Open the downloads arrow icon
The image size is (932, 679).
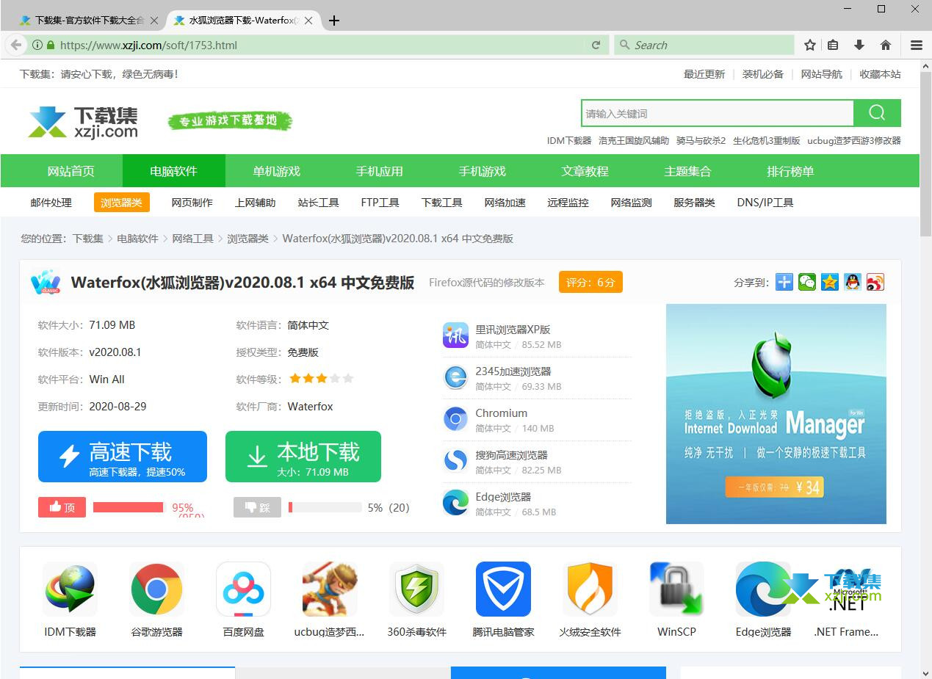[859, 45]
